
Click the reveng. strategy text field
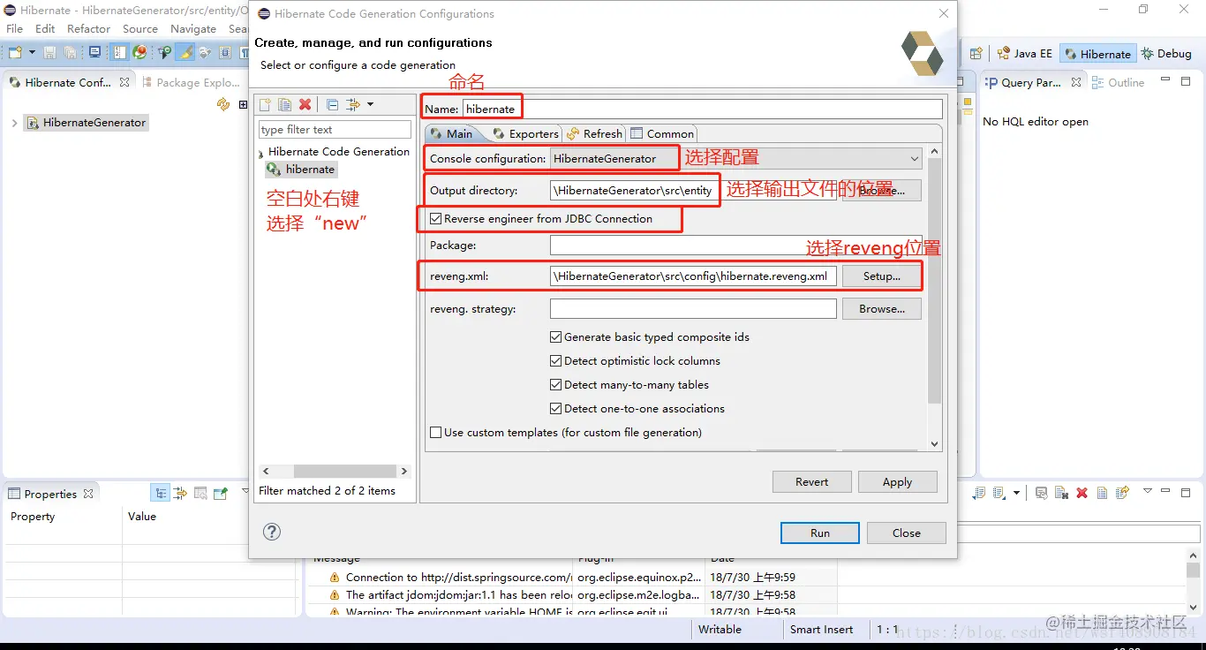point(693,308)
